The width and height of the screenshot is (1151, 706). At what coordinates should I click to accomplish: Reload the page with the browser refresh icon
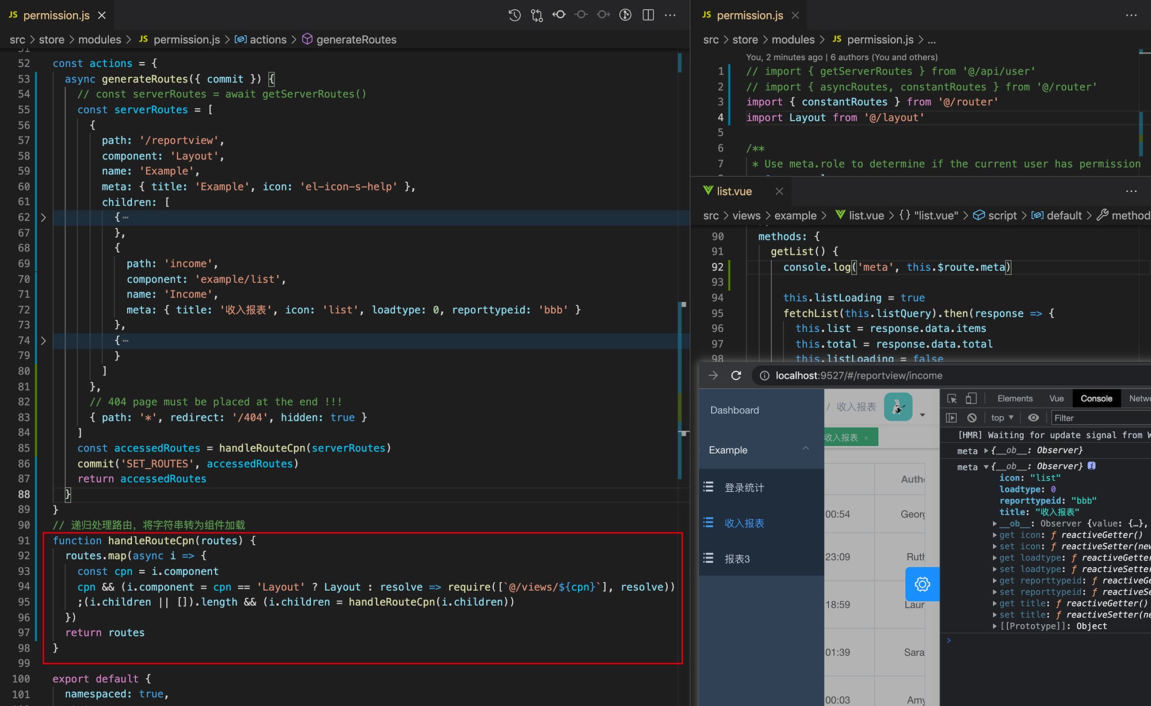(x=736, y=375)
